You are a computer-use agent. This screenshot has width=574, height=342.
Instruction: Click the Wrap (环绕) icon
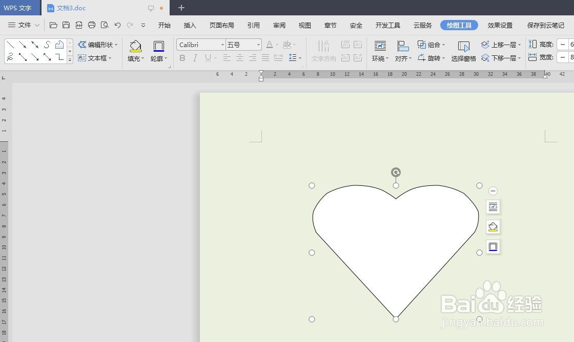coord(380,46)
